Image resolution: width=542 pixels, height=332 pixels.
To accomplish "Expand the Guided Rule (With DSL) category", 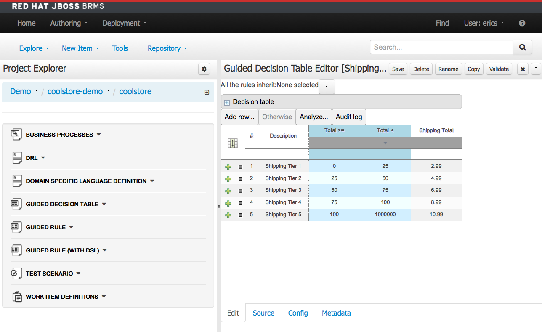I will pos(105,250).
